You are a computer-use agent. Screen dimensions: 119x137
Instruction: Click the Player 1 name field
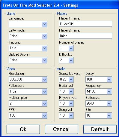85,24
